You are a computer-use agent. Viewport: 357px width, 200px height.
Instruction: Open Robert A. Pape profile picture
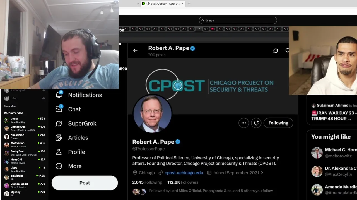[x=153, y=113]
